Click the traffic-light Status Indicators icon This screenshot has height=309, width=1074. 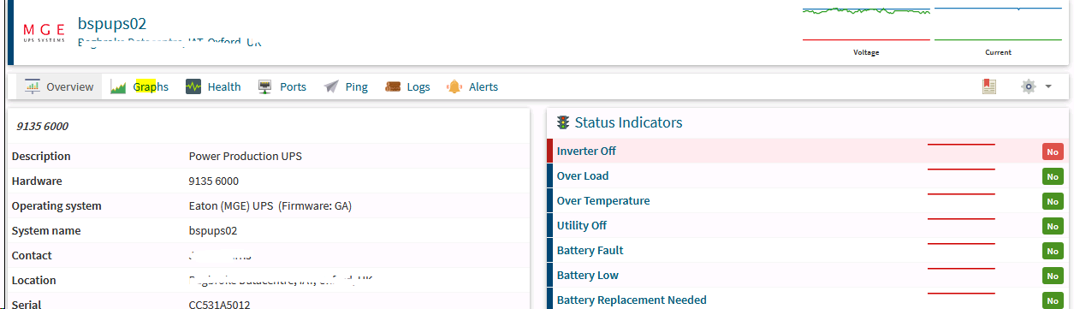(563, 122)
